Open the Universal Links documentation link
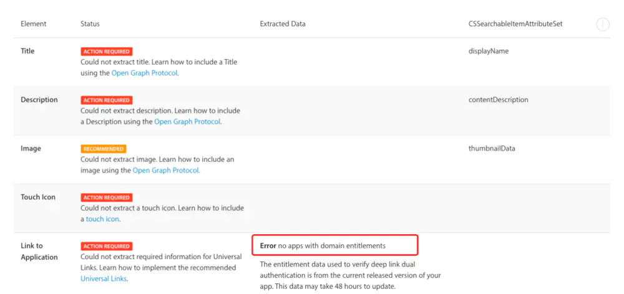The image size is (624, 294). coord(104,278)
